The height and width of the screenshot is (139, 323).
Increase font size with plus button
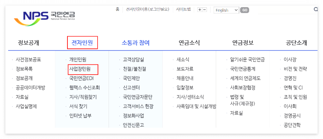[199, 10]
